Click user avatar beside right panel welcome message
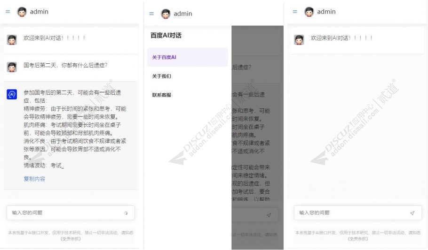 pos(299,40)
